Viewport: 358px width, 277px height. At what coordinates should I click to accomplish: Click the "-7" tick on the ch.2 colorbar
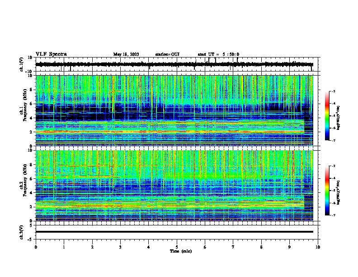(334, 215)
